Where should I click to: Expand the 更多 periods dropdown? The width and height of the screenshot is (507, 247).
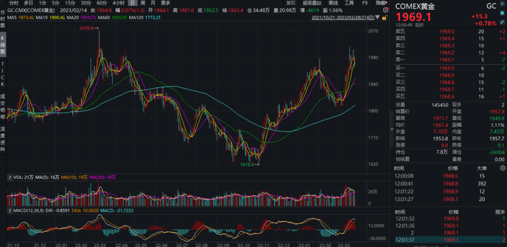tap(166, 3)
